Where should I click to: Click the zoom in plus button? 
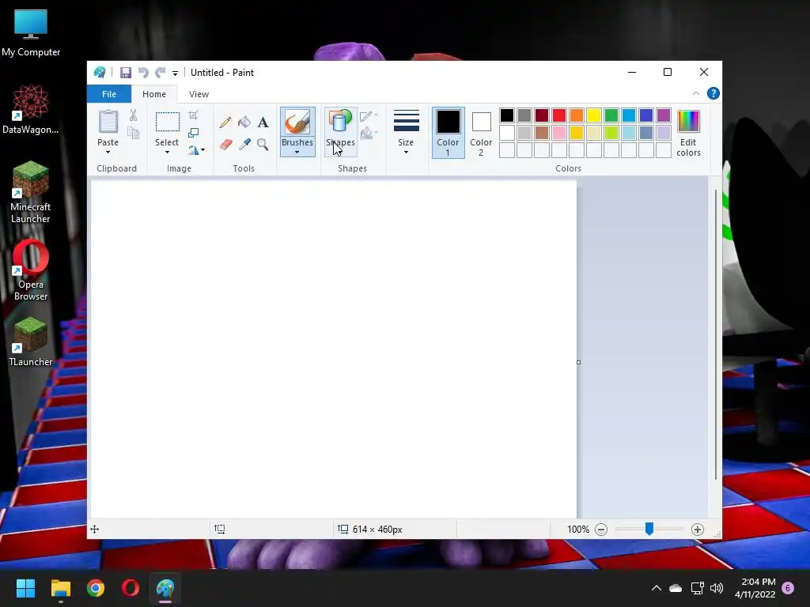click(x=698, y=529)
